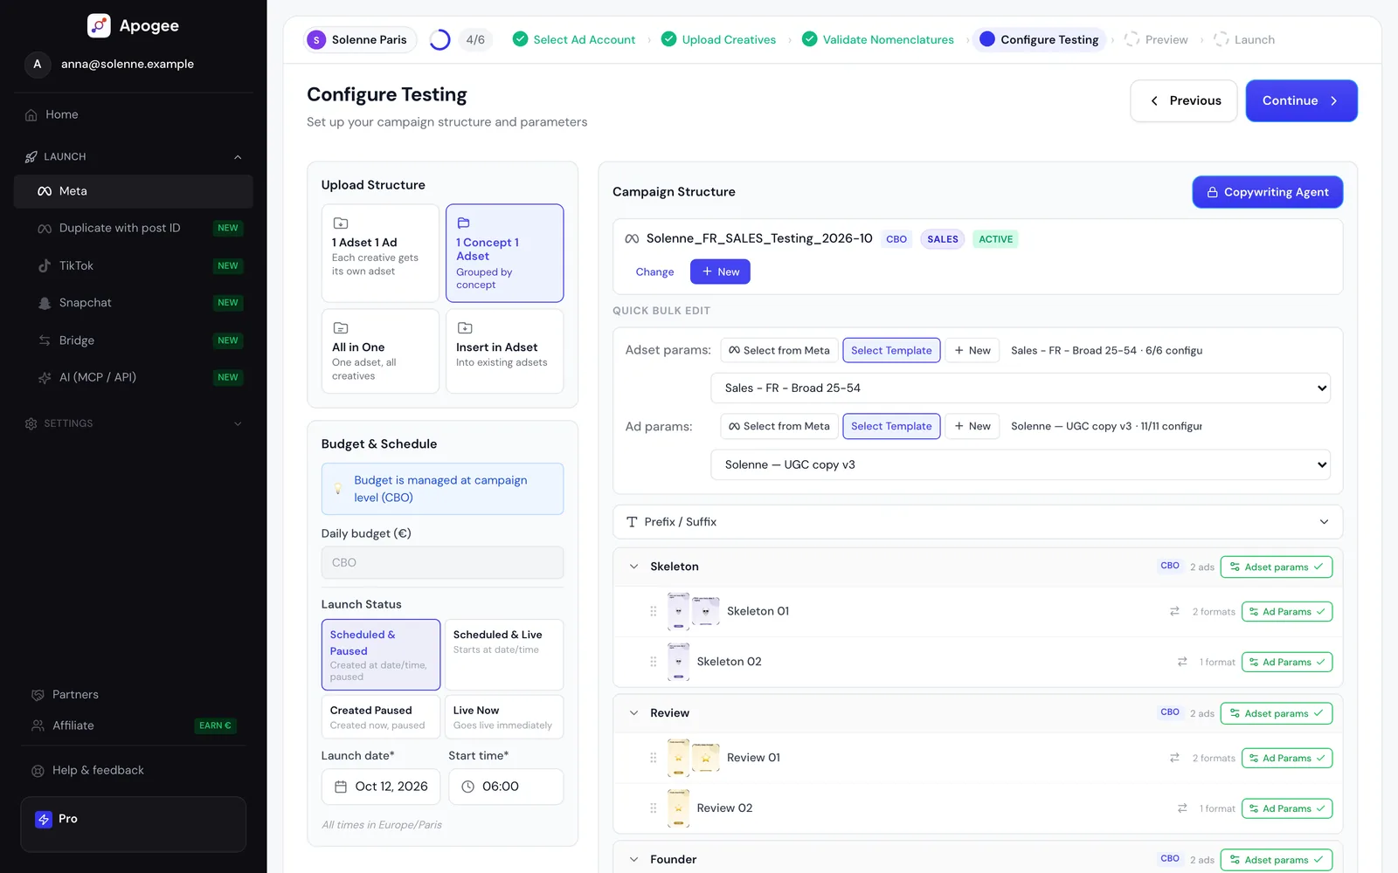Click Change campaign link
The width and height of the screenshot is (1398, 873).
tap(655, 272)
